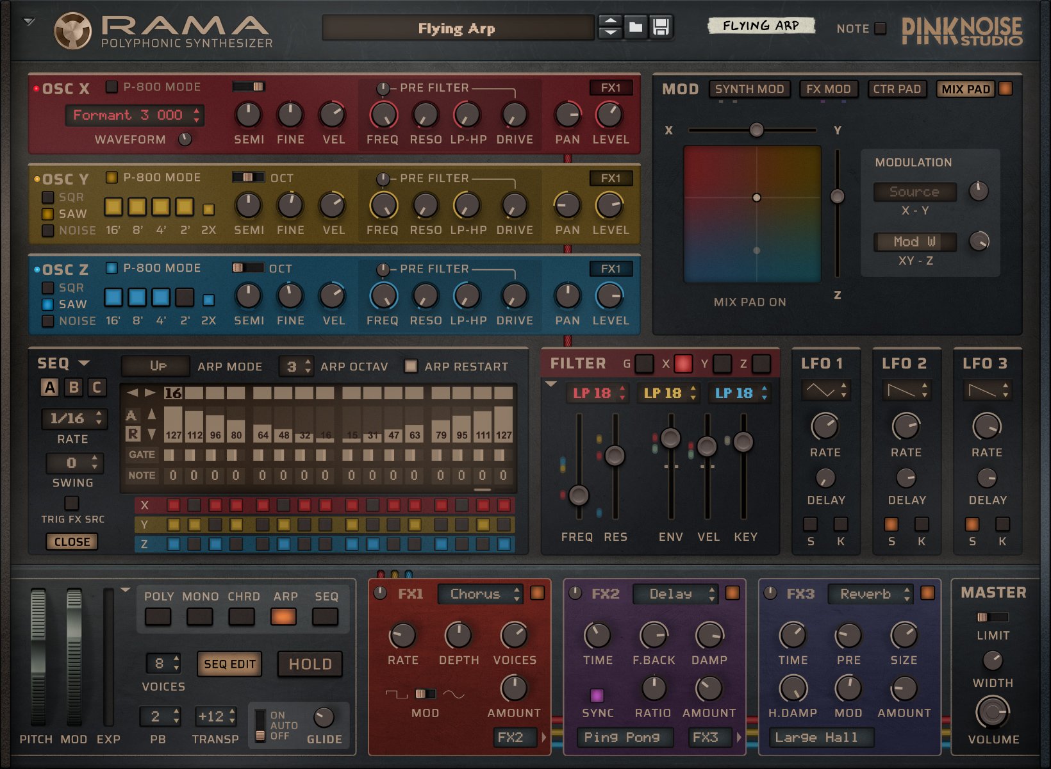Open the ARP MODE Up selector
Image resolution: width=1051 pixels, height=769 pixels.
156,366
